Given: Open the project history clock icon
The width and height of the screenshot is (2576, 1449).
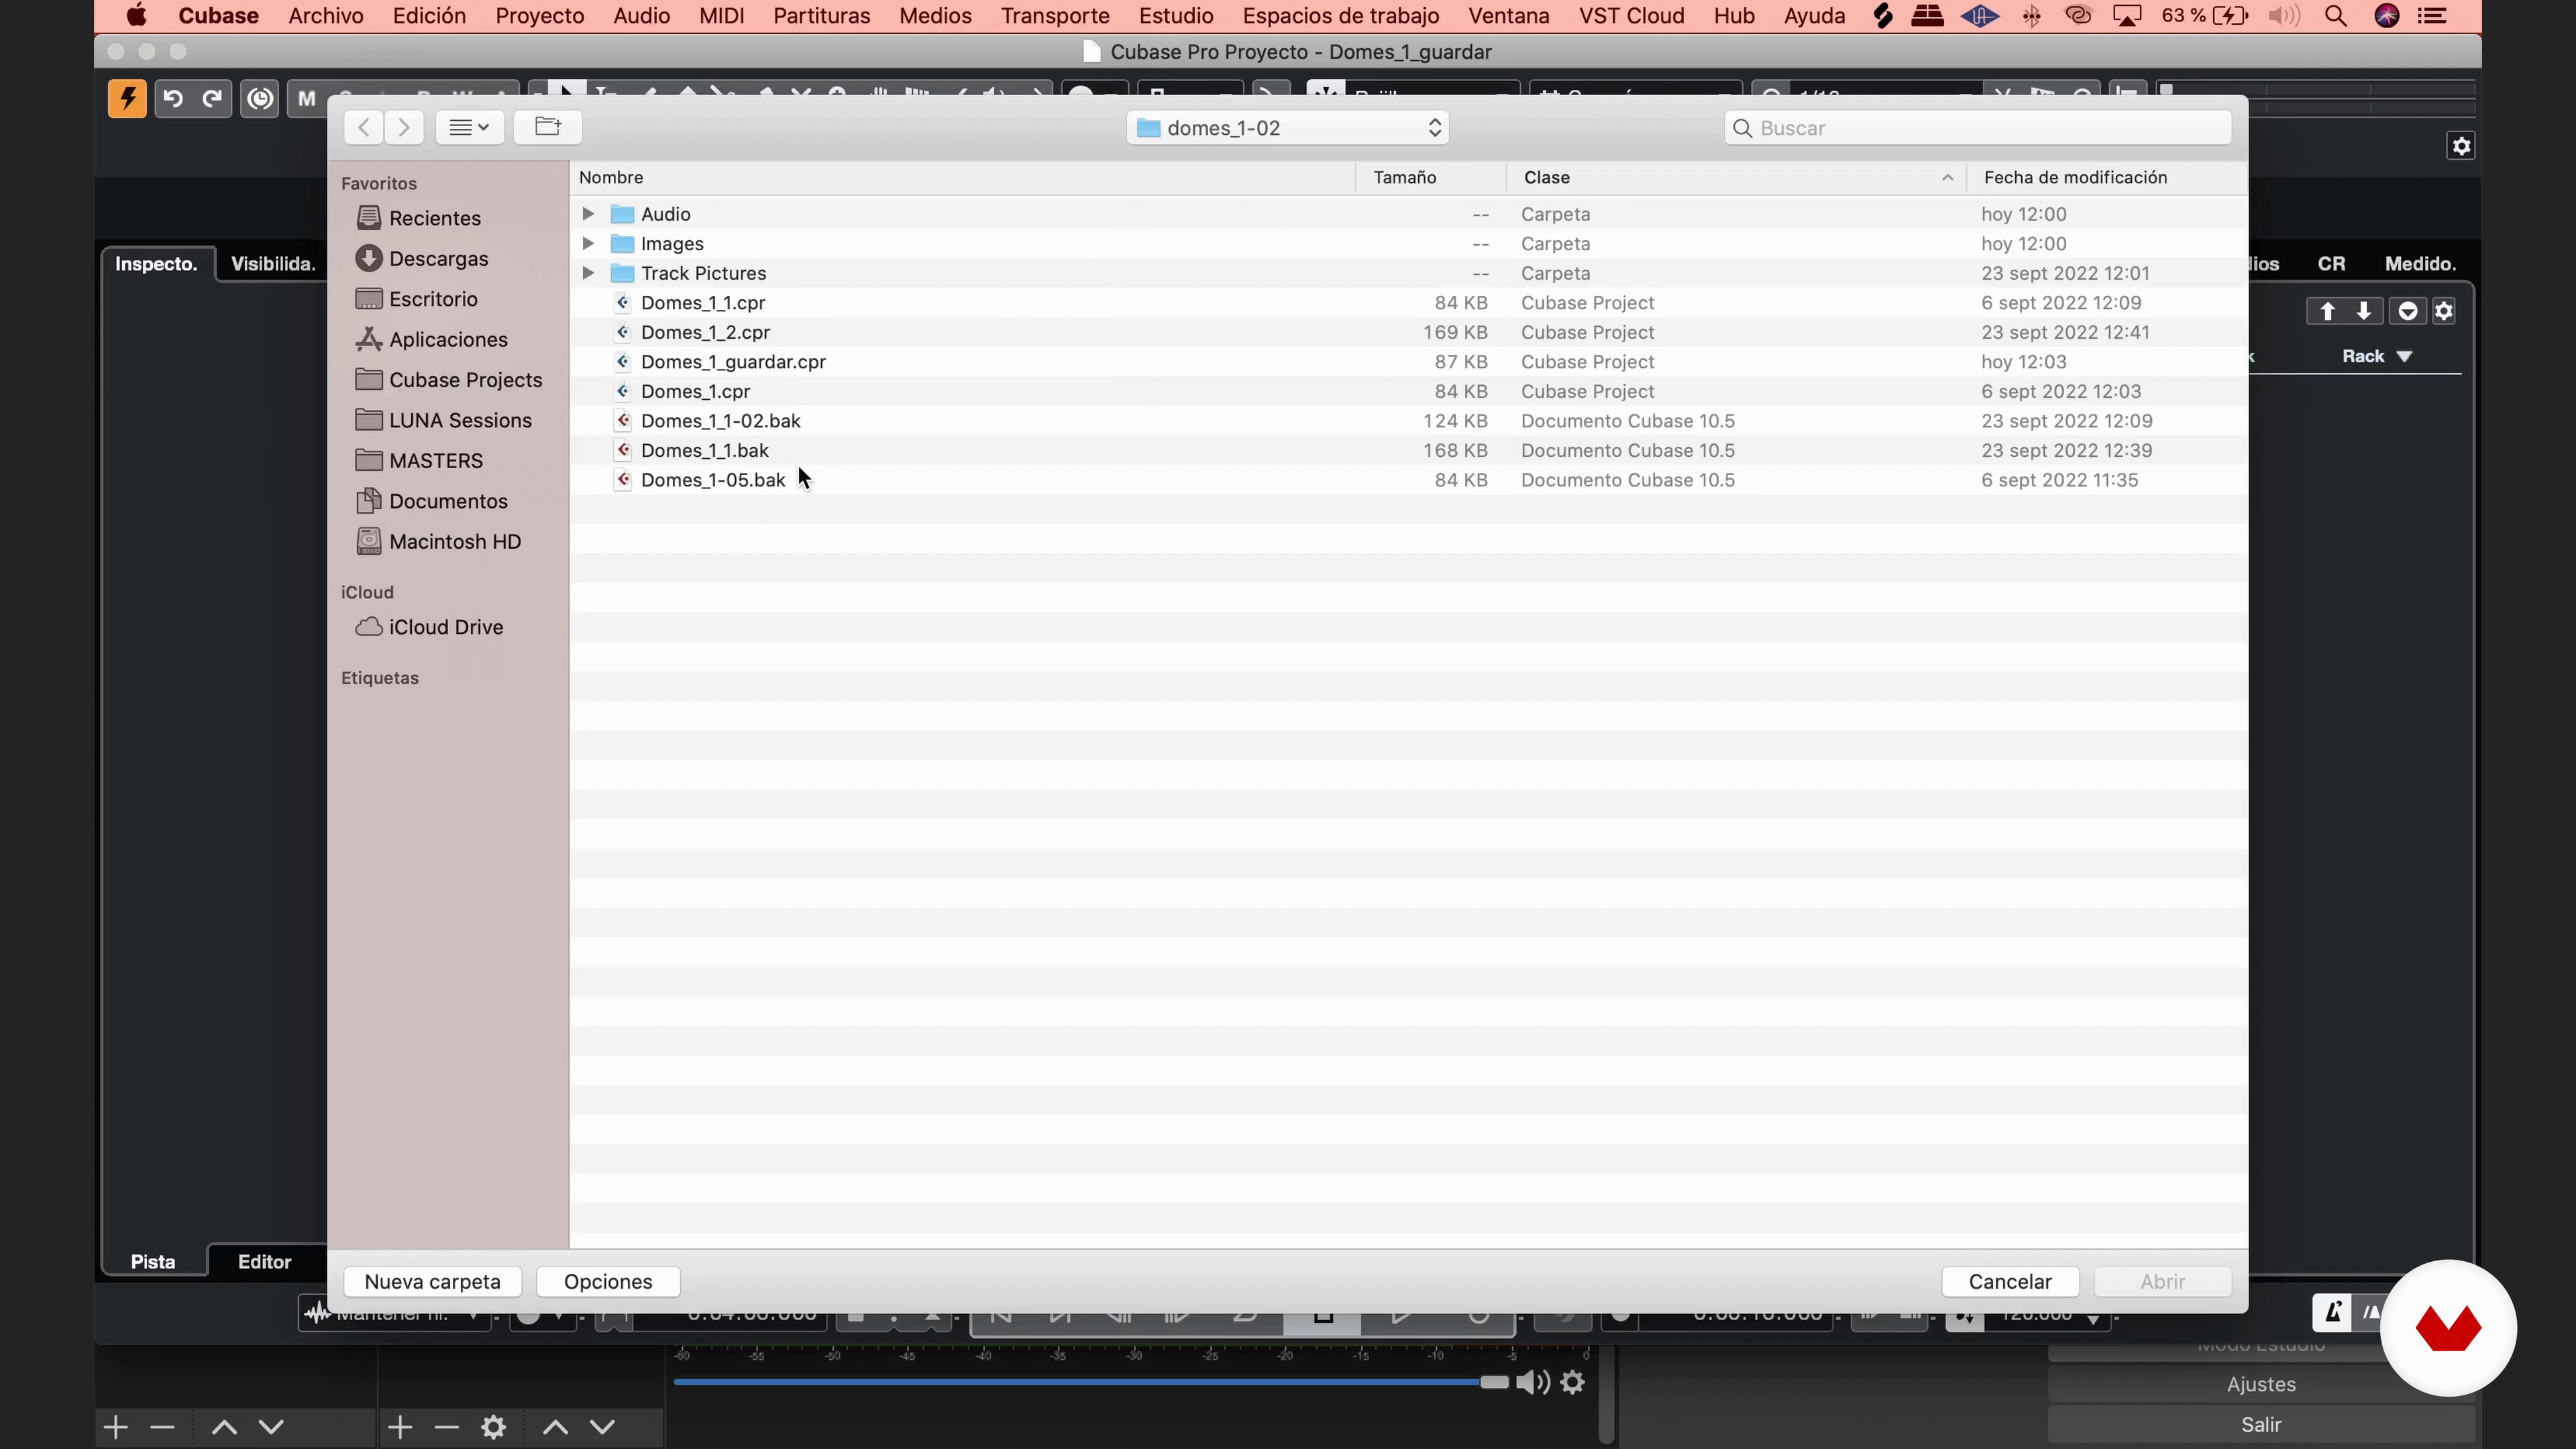Looking at the screenshot, I should pyautogui.click(x=260, y=98).
